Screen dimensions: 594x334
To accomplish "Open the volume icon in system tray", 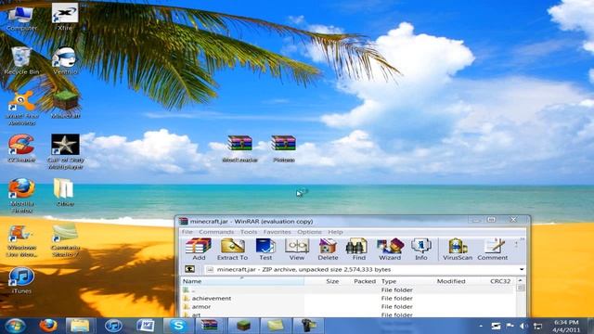I will [x=523, y=326].
